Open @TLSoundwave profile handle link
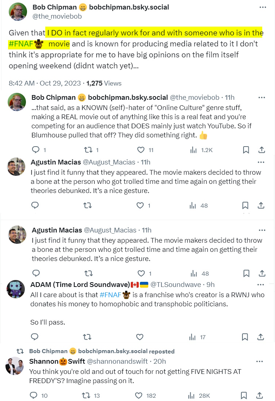 pos(176,284)
